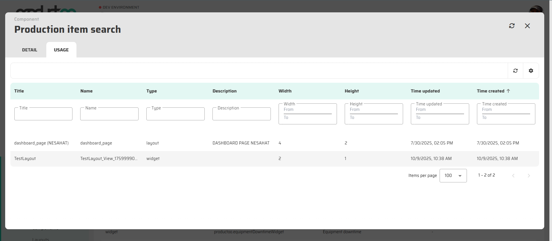This screenshot has height=241, width=552.
Task: Go to the next page of results
Action: [x=528, y=176]
